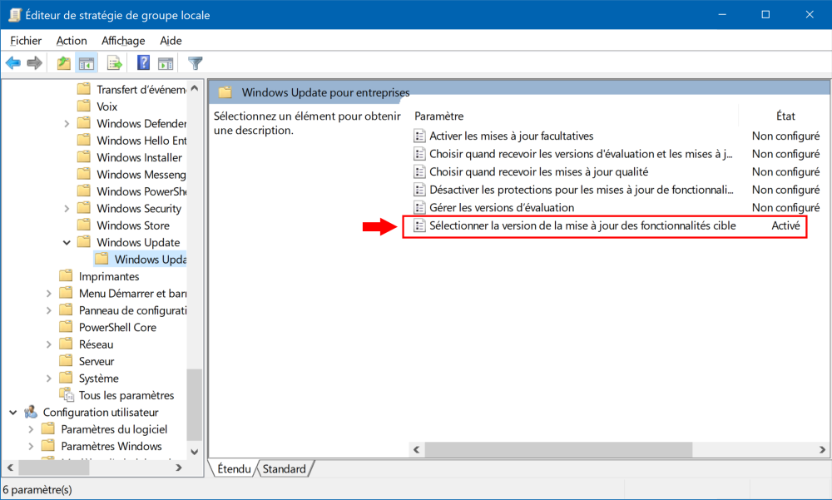Click the folder icon beside Windows Store

click(x=84, y=225)
